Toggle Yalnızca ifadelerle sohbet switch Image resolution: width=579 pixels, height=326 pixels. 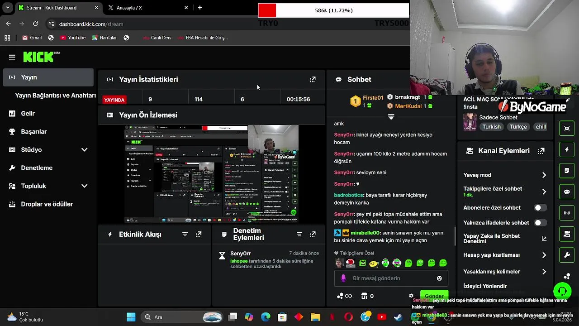coord(540,223)
